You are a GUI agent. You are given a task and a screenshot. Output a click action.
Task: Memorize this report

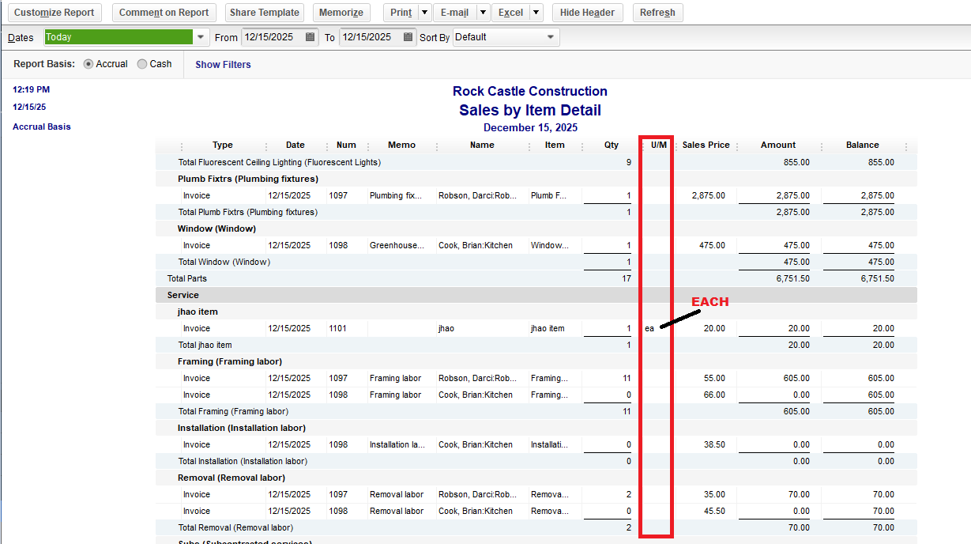click(342, 13)
